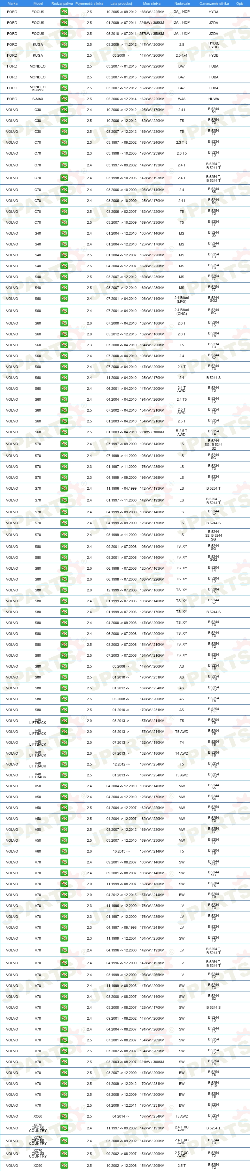Select the fuel icon for Volvo S60 191kW / 260KM
This screenshot has height=1171, width=250.
pyautogui.click(x=64, y=400)
